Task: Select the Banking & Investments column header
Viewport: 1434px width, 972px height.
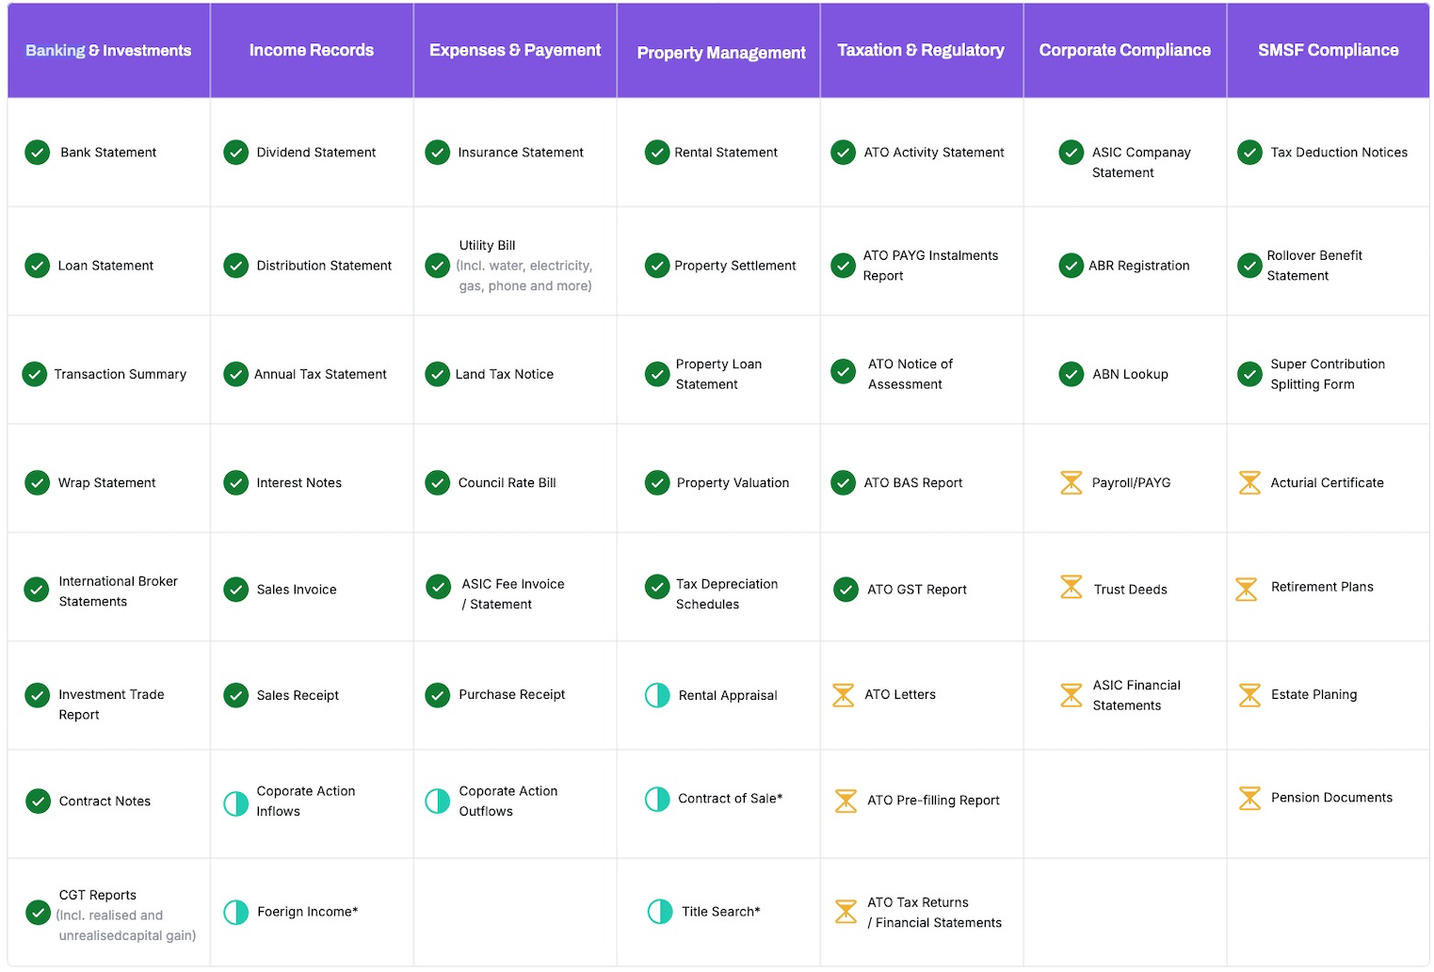Action: 108,51
